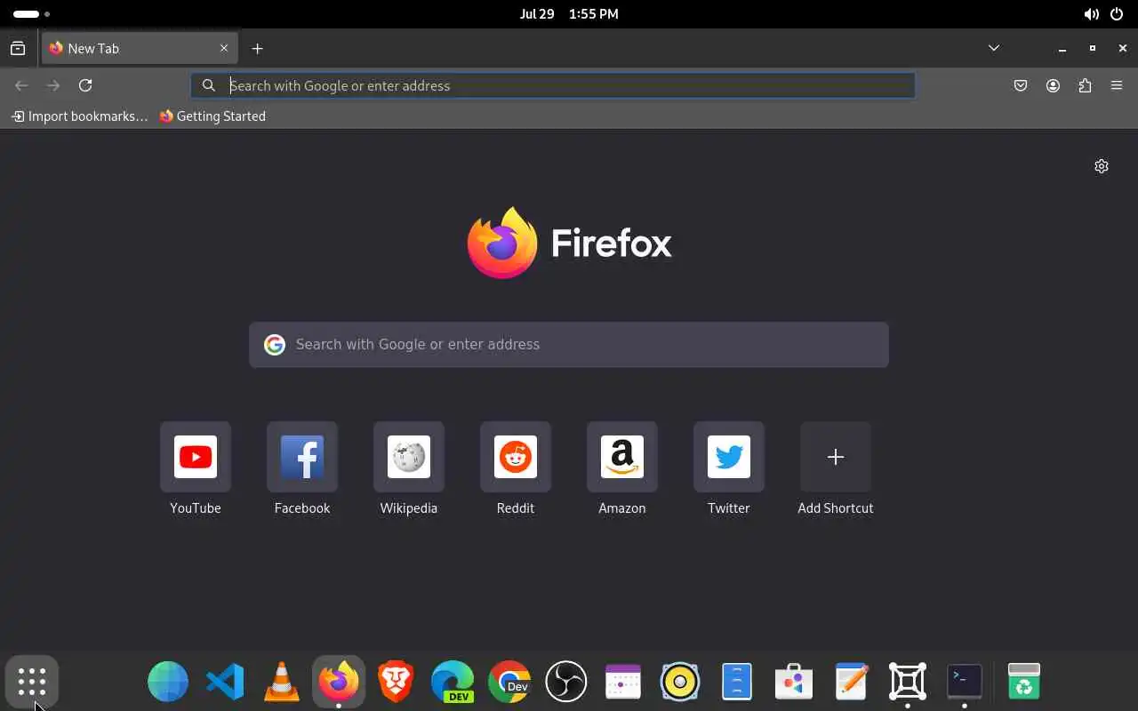Launch the globe web browser dock icon
This screenshot has width=1138, height=711.
point(168,682)
